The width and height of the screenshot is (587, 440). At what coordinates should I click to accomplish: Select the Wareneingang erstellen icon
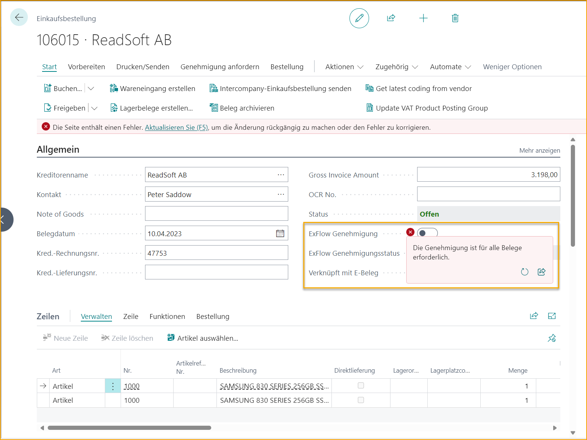(113, 88)
